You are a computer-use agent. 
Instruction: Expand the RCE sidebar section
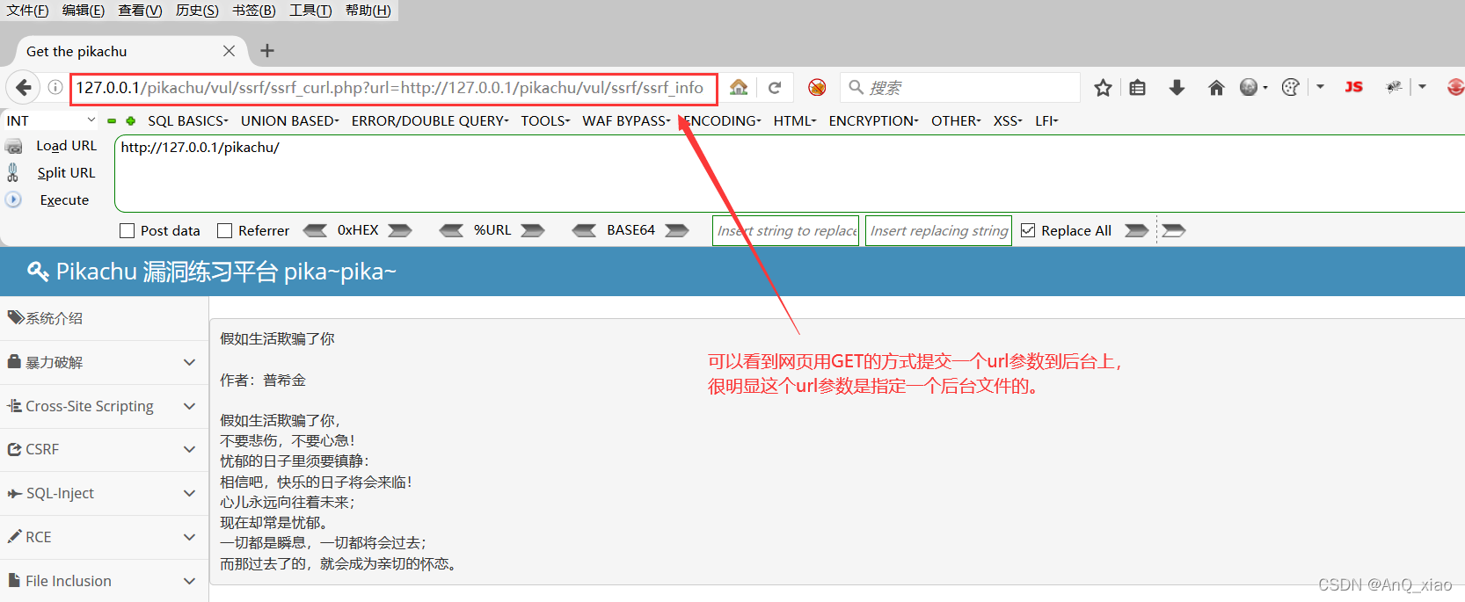[x=104, y=537]
